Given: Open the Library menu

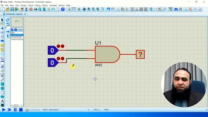Looking at the screenshot, I should coord(45,6).
